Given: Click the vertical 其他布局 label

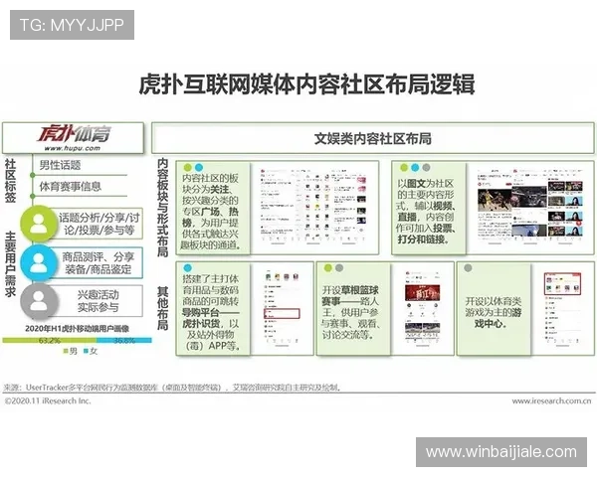Looking at the screenshot, I should 163,308.
